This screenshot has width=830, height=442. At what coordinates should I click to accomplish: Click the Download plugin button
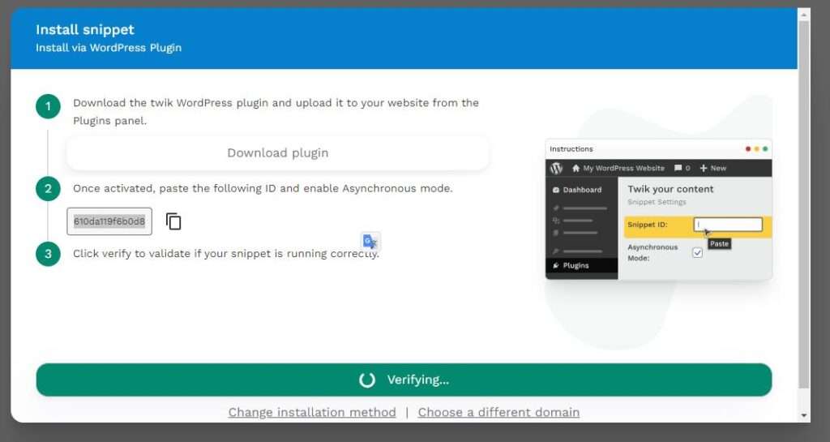278,153
